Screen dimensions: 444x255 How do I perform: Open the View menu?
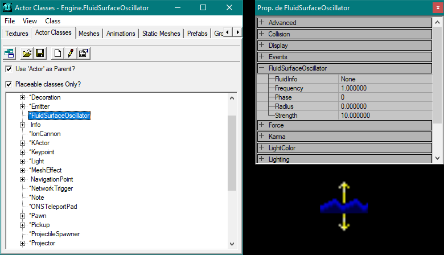tap(30, 21)
